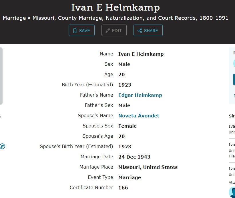Click the certificate number value 166

[x=123, y=188]
